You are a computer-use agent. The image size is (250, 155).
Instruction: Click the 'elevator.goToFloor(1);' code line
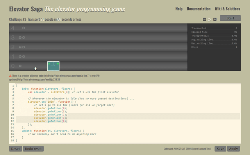(x=50, y=111)
